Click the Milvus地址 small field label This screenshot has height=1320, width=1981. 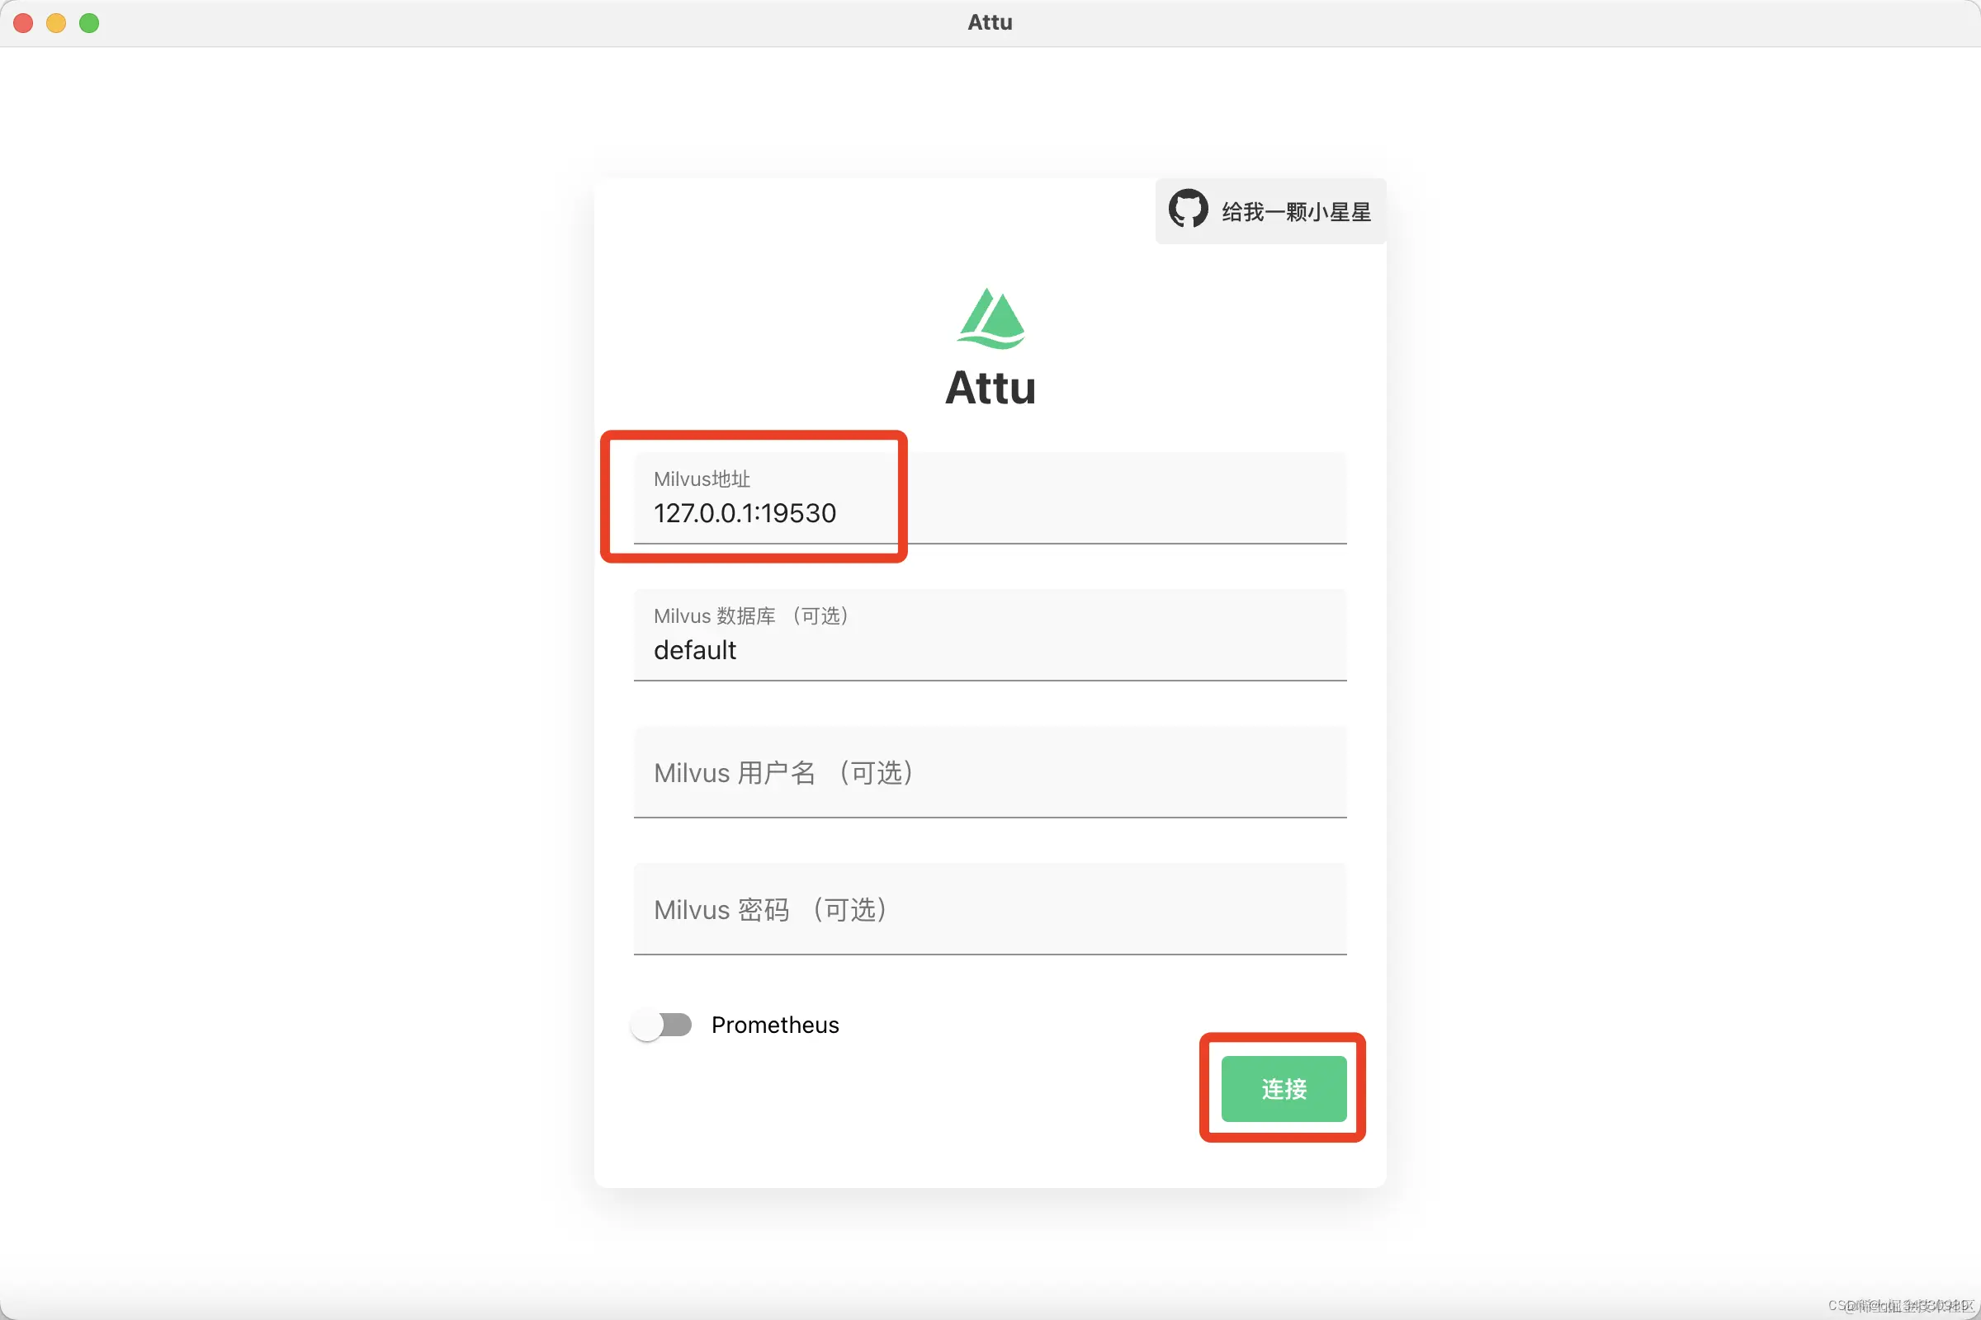(x=702, y=479)
